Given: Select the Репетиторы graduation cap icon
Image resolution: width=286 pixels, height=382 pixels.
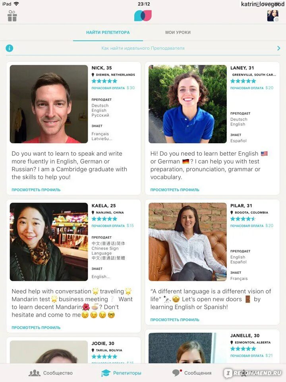Looking at the screenshot, I should 106,373.
